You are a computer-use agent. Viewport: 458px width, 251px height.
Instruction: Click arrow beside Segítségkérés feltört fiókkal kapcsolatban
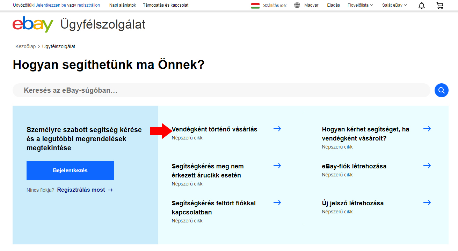(x=277, y=203)
